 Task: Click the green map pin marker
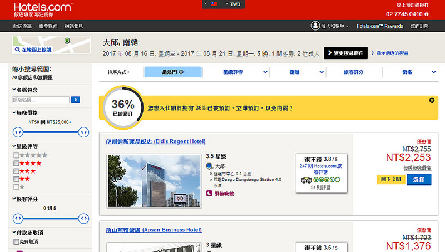(x=67, y=41)
